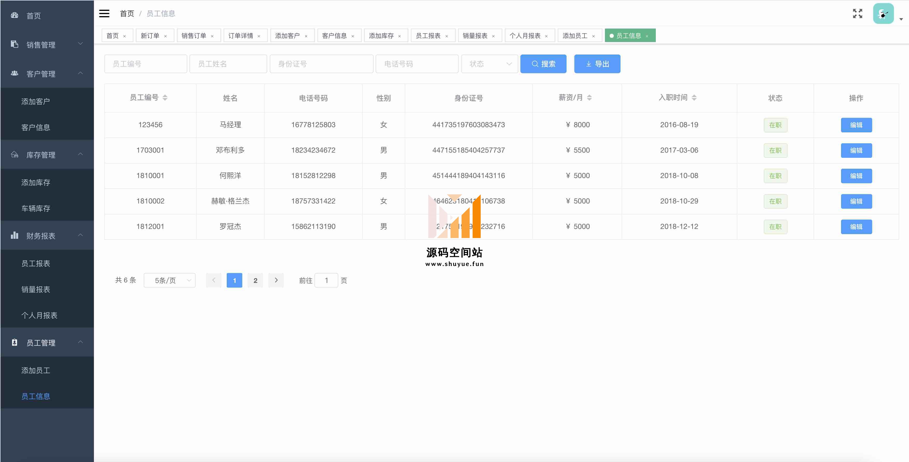Switch to 销量报表 tab
Image resolution: width=909 pixels, height=462 pixels.
[x=475, y=36]
